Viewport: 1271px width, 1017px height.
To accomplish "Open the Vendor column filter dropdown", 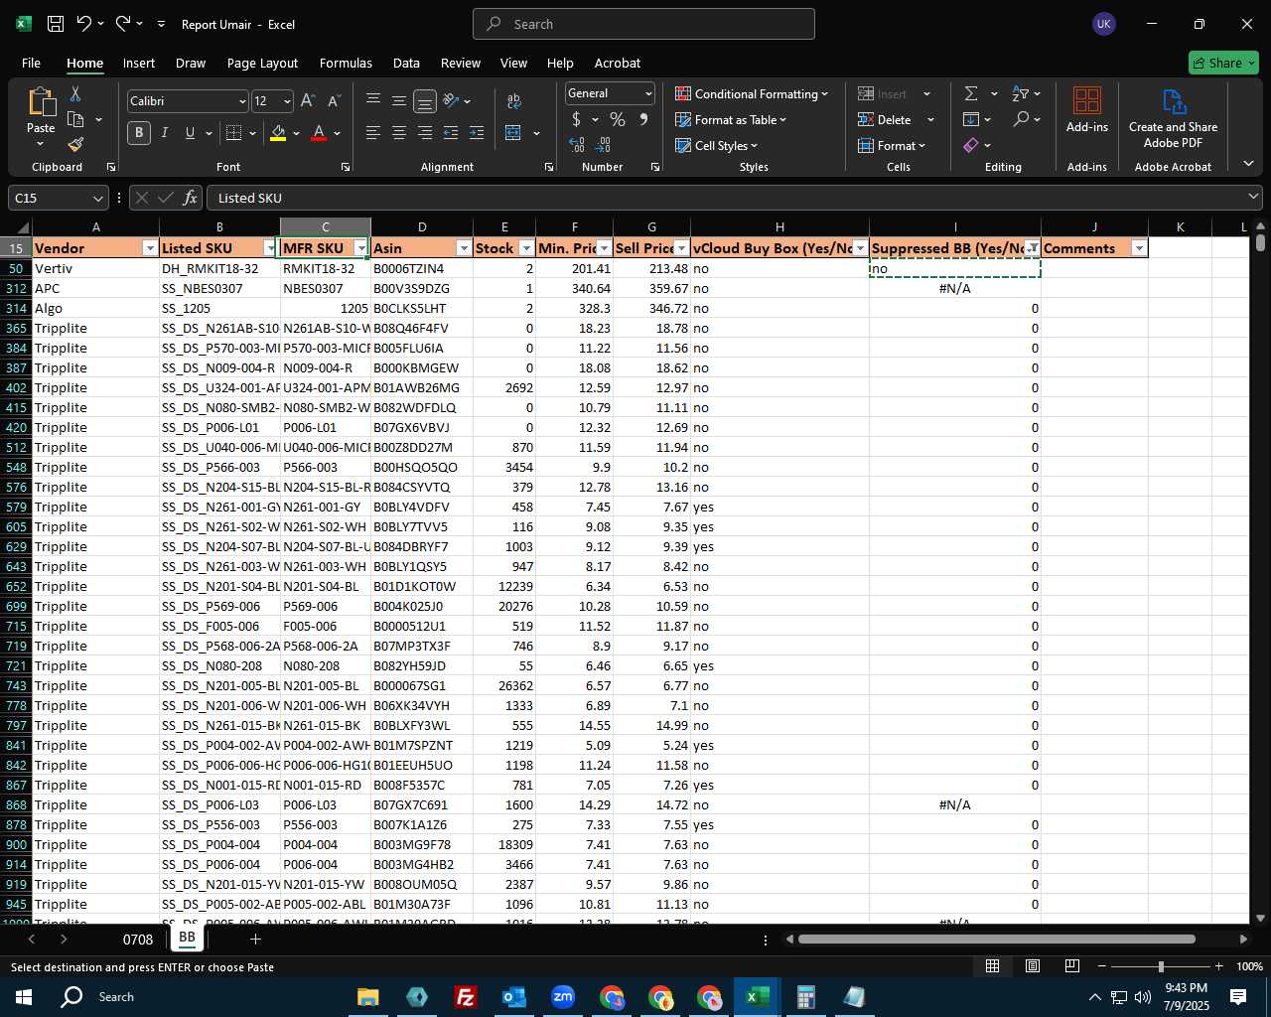I will 150,248.
